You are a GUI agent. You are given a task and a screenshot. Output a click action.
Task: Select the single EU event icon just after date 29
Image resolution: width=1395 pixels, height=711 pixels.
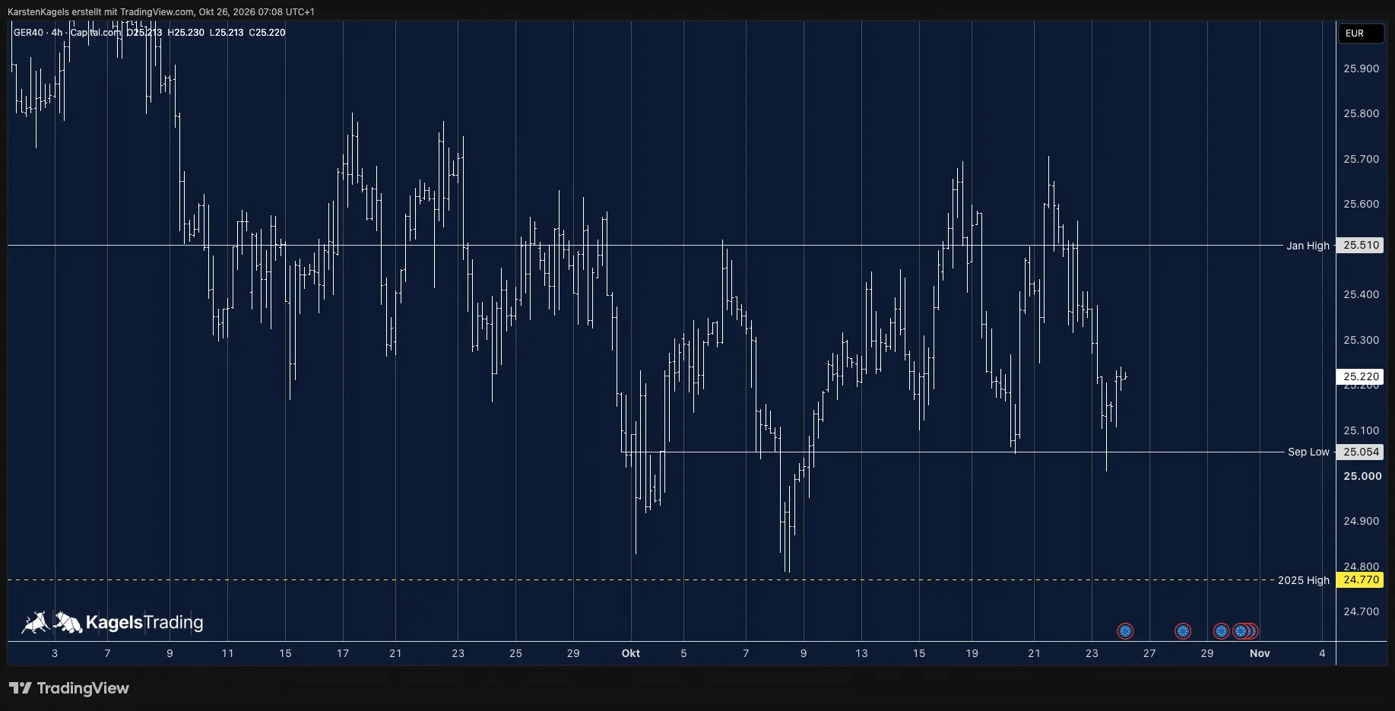tap(1221, 631)
